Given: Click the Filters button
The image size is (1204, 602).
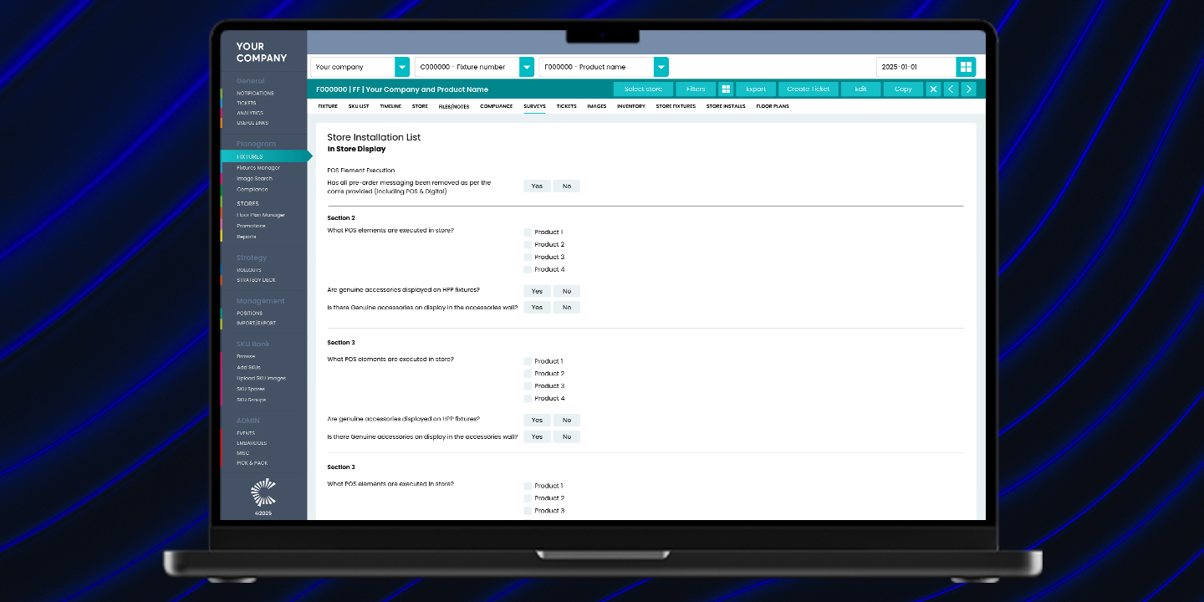Looking at the screenshot, I should [x=696, y=89].
